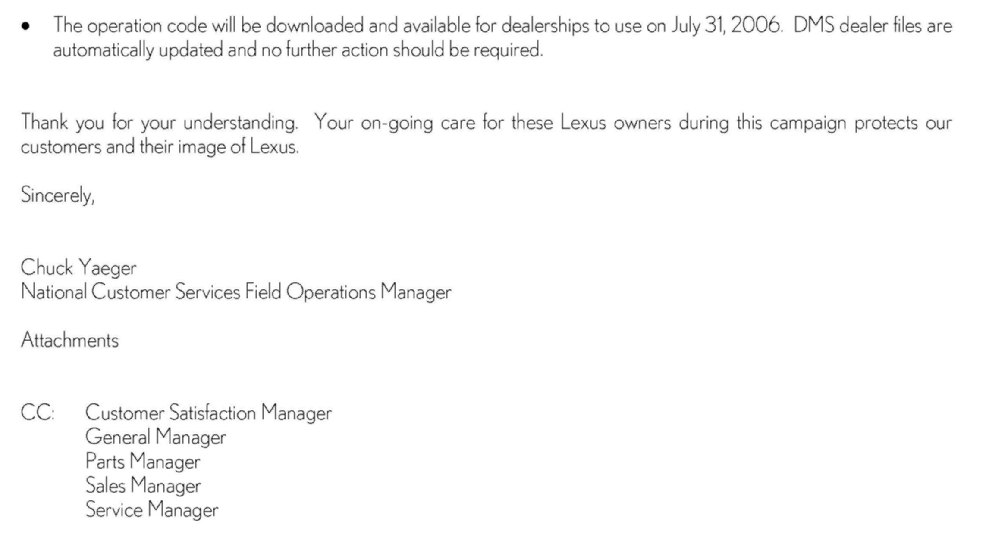
Task: Click 'Parts Manager' in CC list
Action: click(143, 462)
